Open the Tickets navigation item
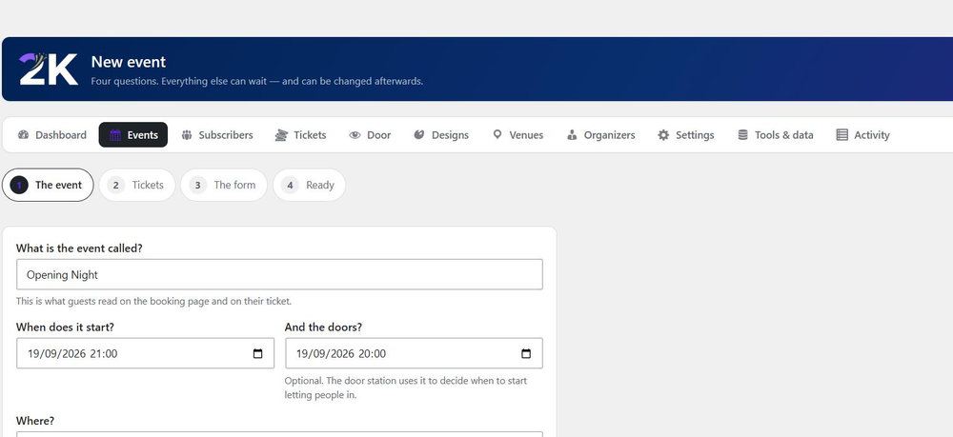The width and height of the screenshot is (953, 437). click(301, 135)
